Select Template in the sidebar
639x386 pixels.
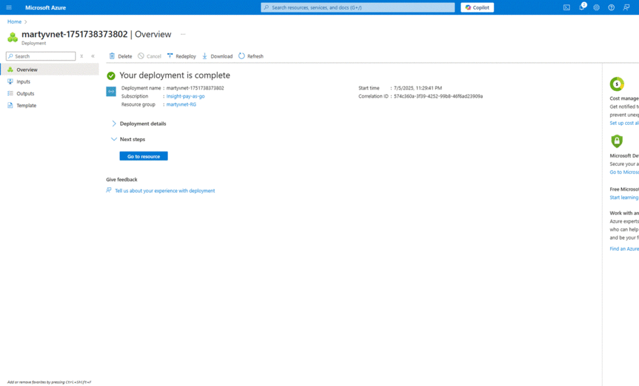26,105
